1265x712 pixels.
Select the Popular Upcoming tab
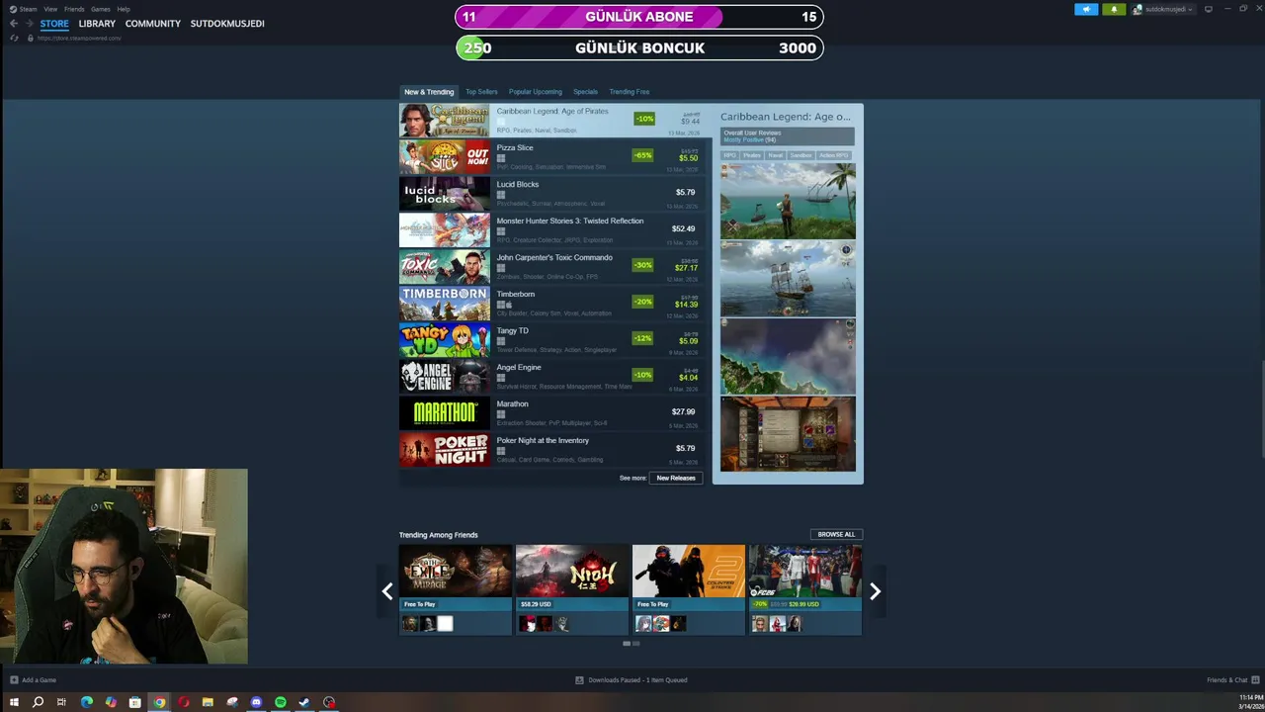point(535,92)
